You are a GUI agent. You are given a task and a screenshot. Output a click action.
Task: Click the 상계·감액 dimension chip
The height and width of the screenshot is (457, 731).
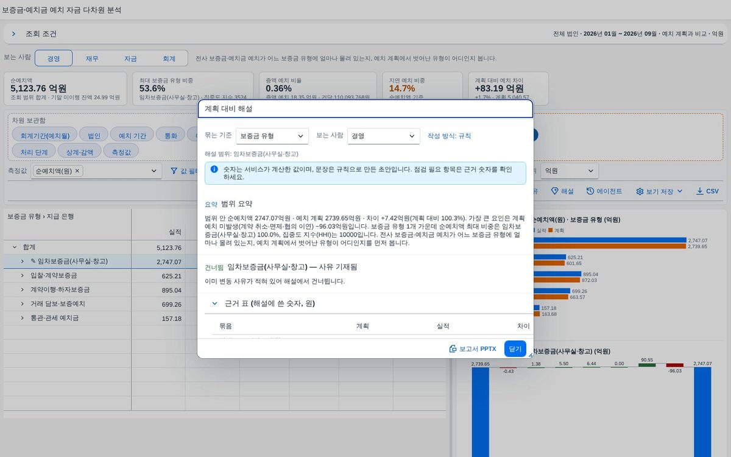pos(80,151)
